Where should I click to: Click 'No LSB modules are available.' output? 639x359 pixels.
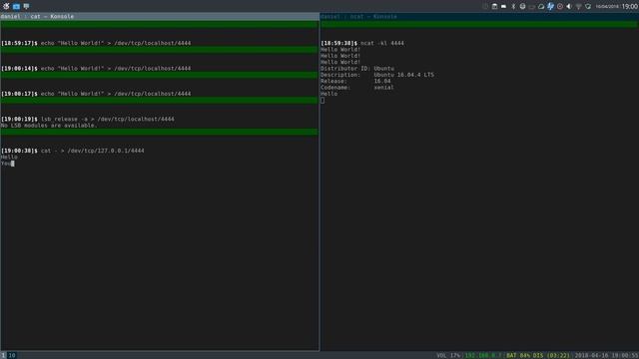coord(49,126)
